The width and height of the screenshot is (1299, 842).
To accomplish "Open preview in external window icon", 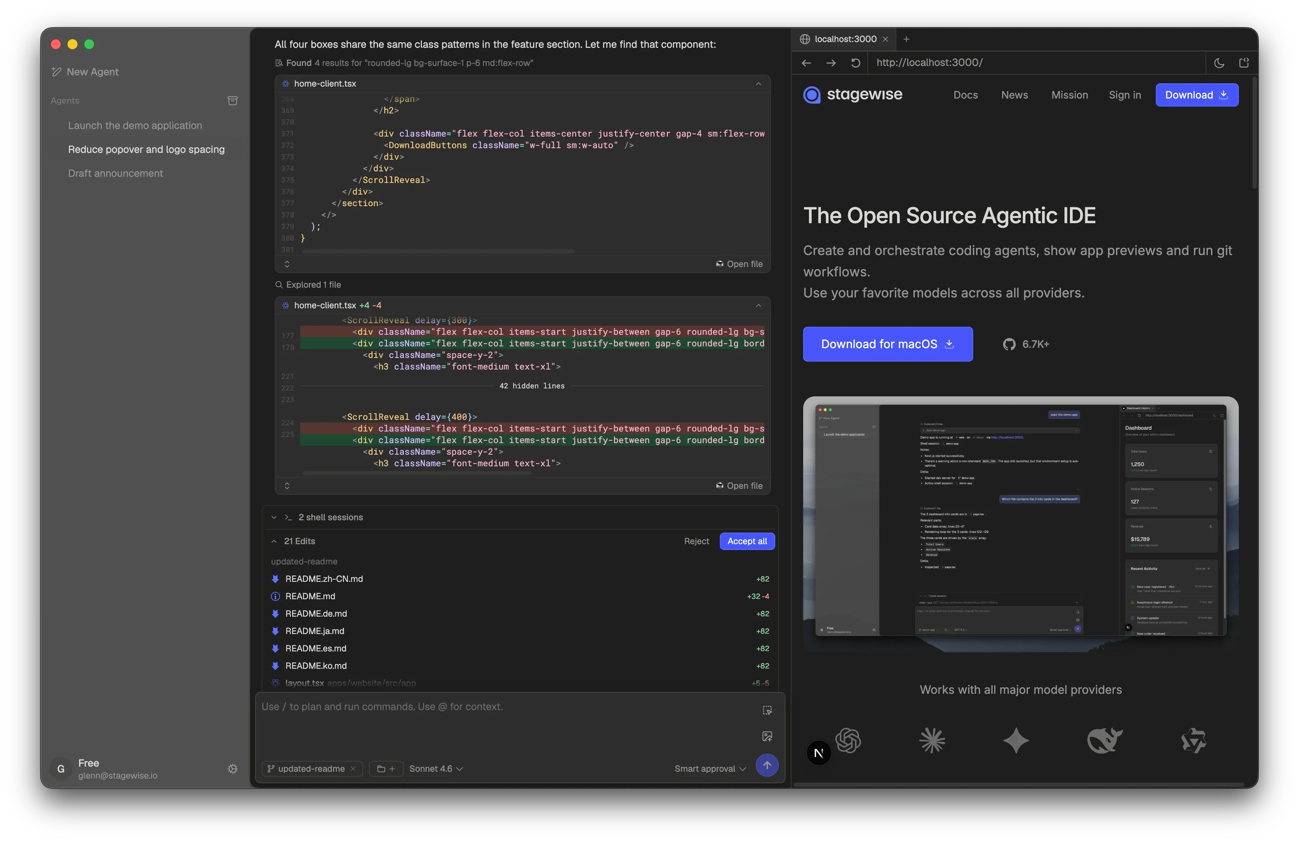I will [x=1244, y=63].
